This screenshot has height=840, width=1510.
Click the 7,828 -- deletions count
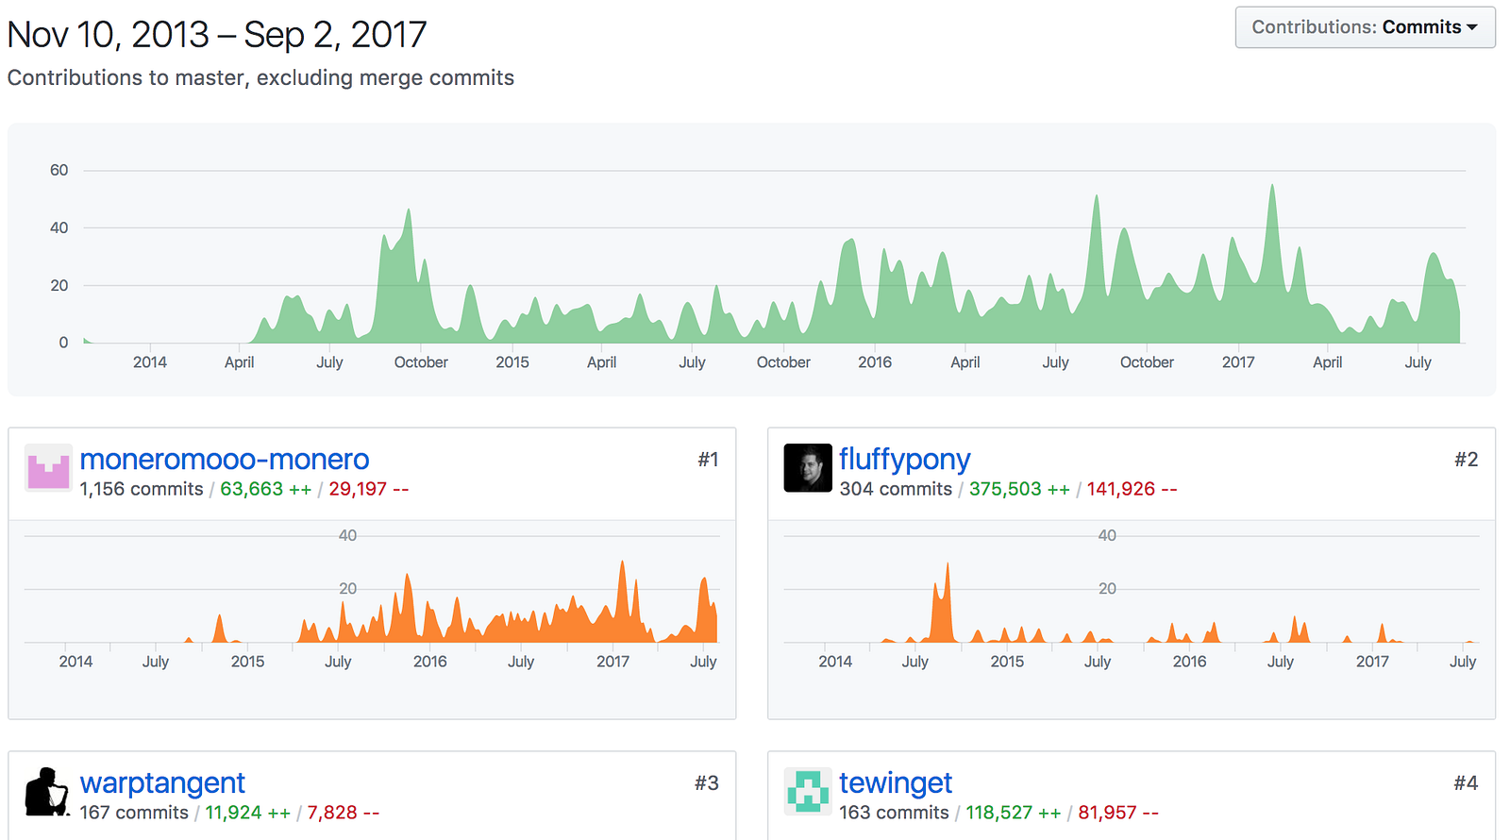pyautogui.click(x=344, y=813)
